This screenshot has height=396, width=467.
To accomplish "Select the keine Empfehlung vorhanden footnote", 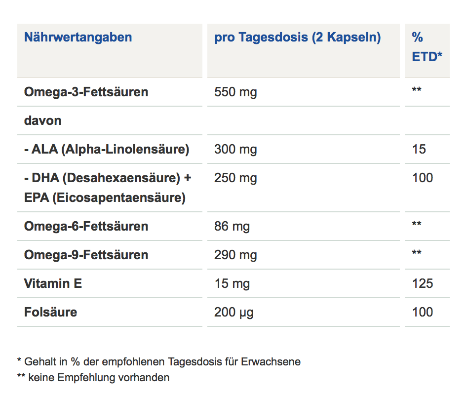I will pyautogui.click(x=93, y=378).
